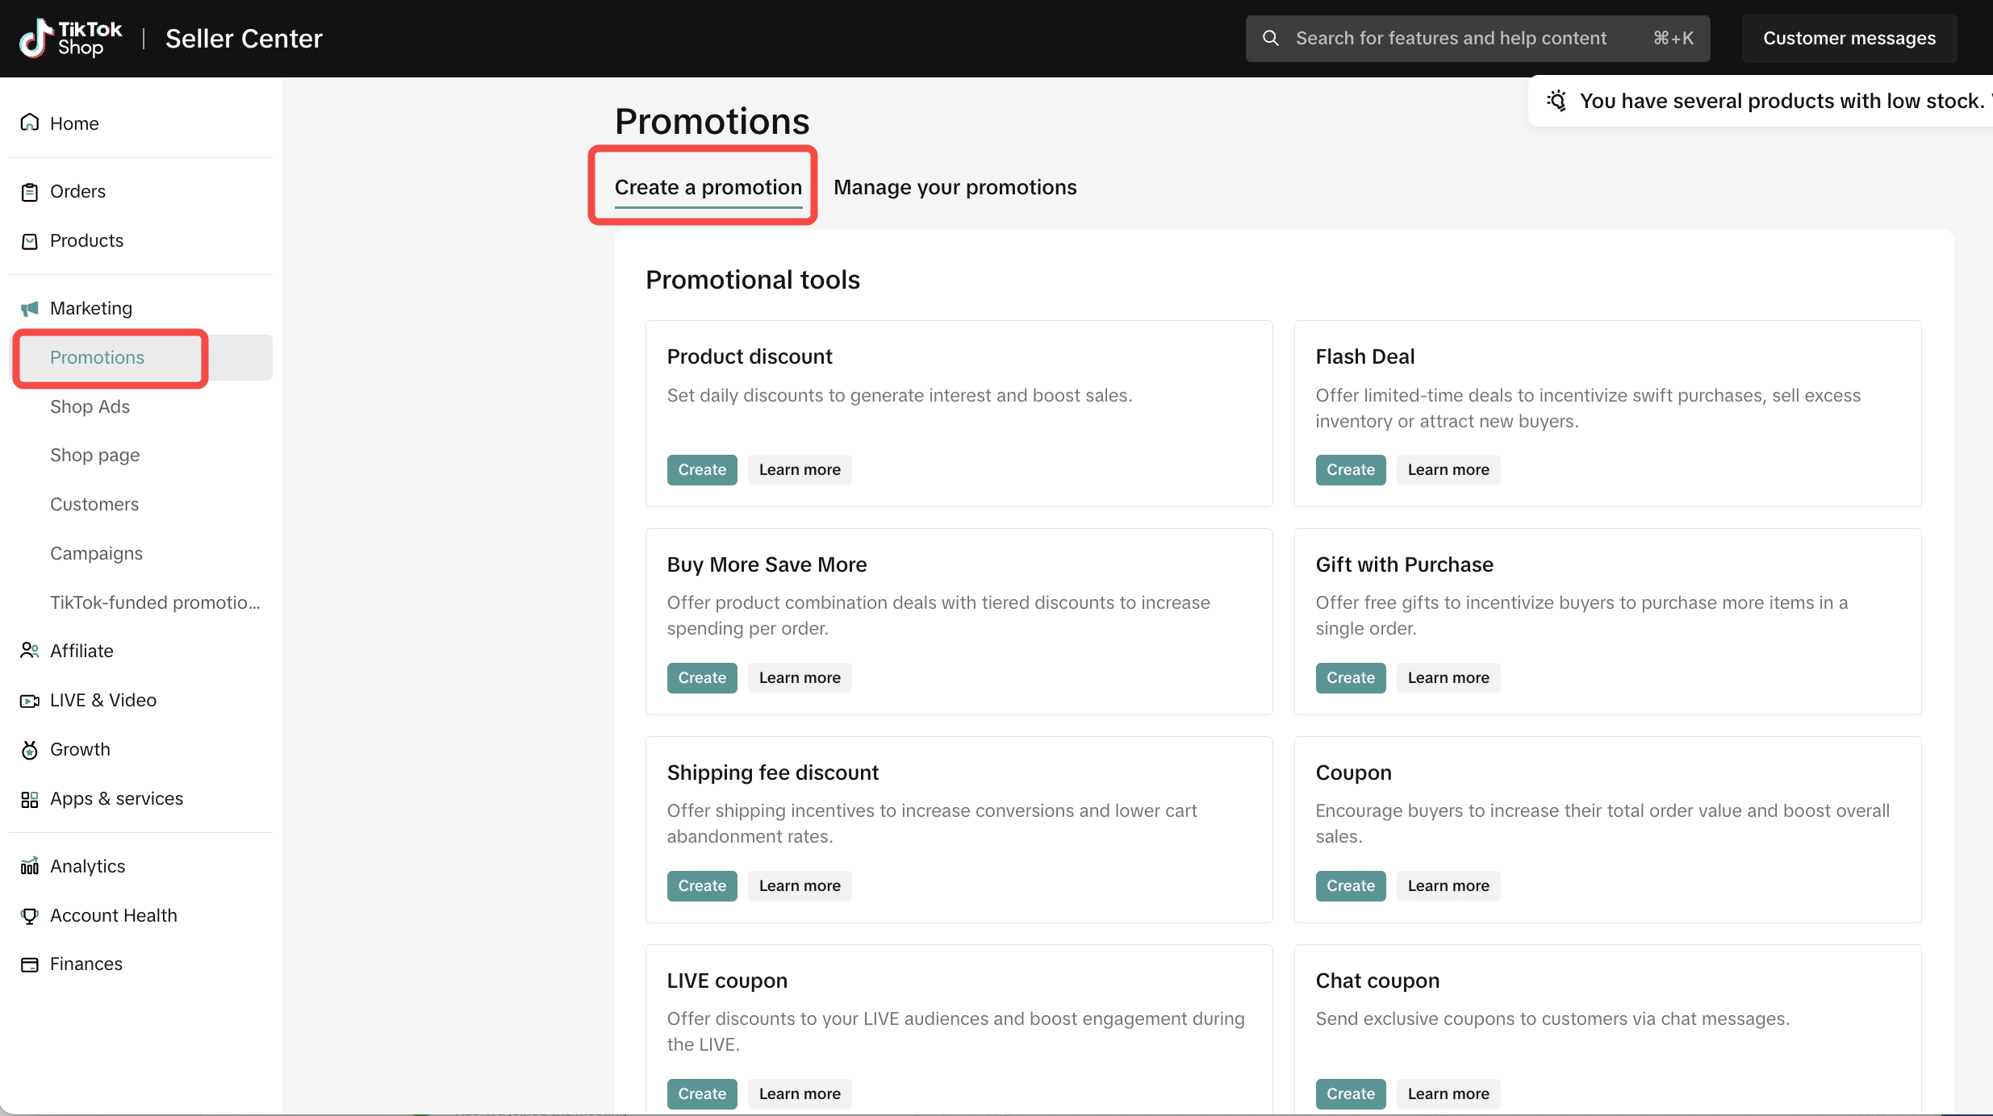This screenshot has height=1116, width=1993.
Task: Click the Products bag icon
Action: 30,241
